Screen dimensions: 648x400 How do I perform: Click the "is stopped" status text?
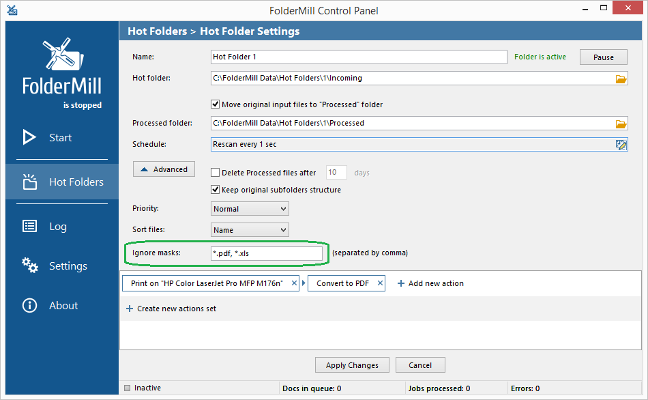click(83, 105)
